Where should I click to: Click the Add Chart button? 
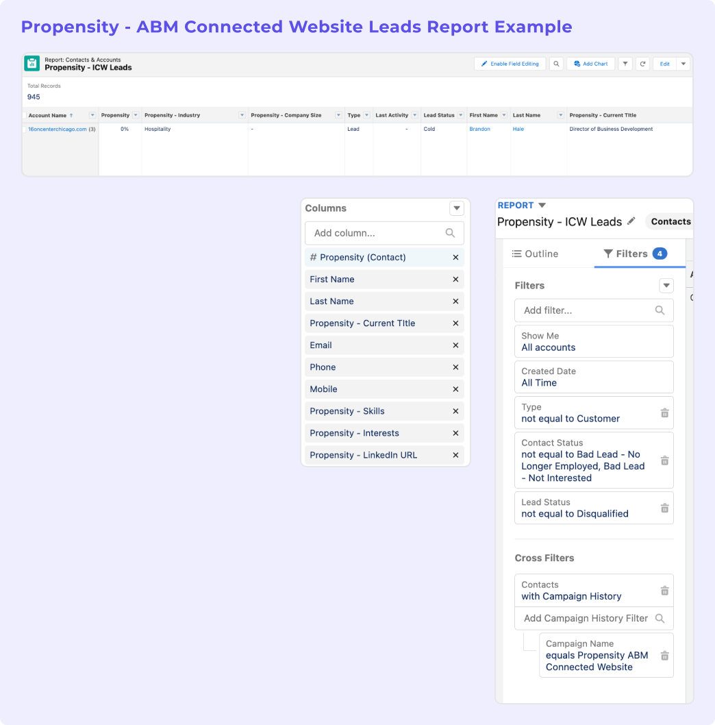[590, 64]
